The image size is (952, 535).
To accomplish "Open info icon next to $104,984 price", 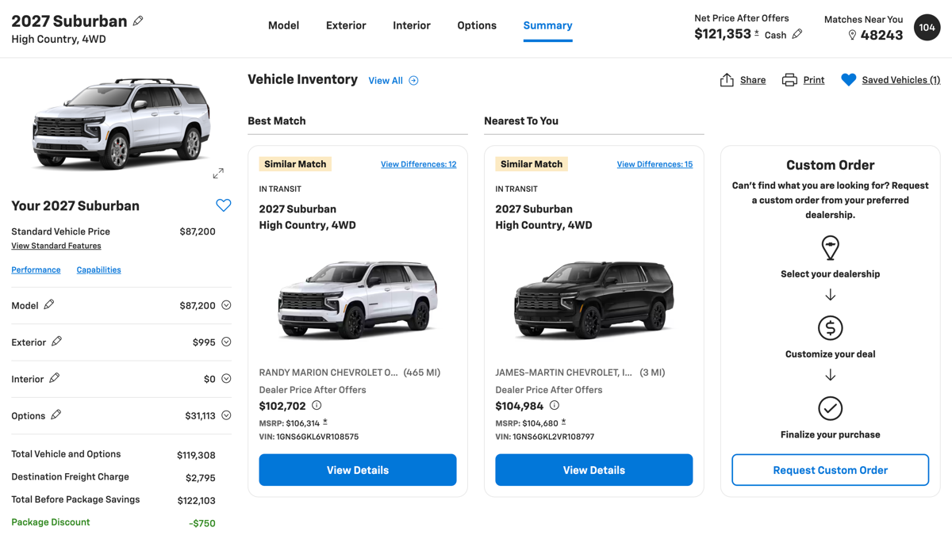I will click(x=555, y=405).
